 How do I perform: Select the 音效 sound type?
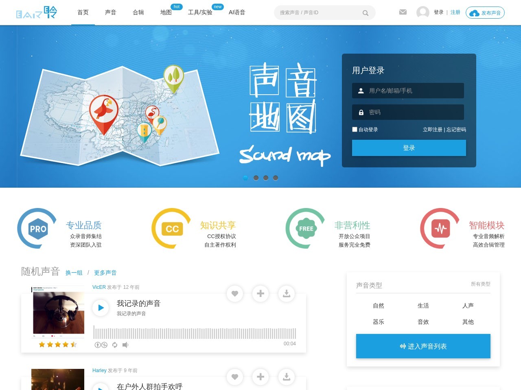pyautogui.click(x=423, y=322)
